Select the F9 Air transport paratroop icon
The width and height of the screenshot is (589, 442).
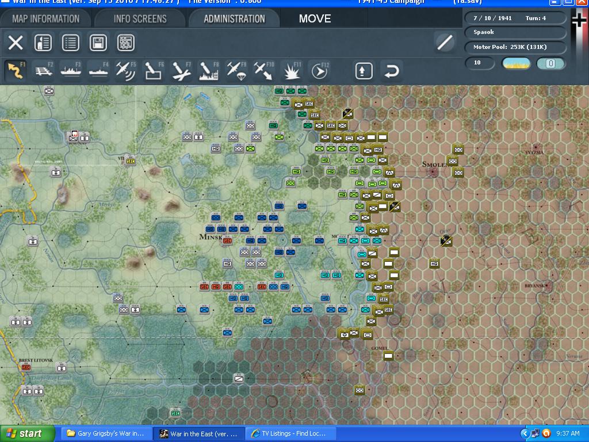point(236,71)
